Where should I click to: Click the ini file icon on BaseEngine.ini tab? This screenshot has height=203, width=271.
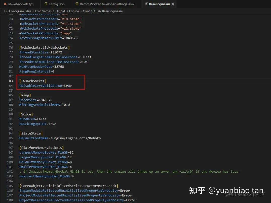point(147,4)
